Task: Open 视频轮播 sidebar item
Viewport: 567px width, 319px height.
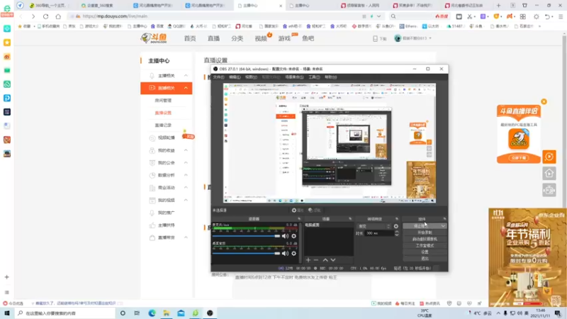Action: click(x=166, y=138)
